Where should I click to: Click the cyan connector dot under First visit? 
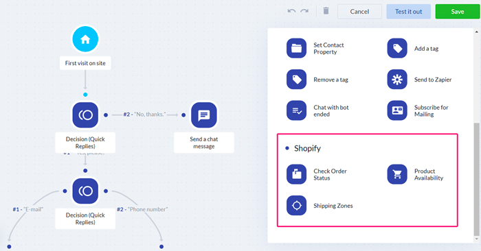[85, 95]
